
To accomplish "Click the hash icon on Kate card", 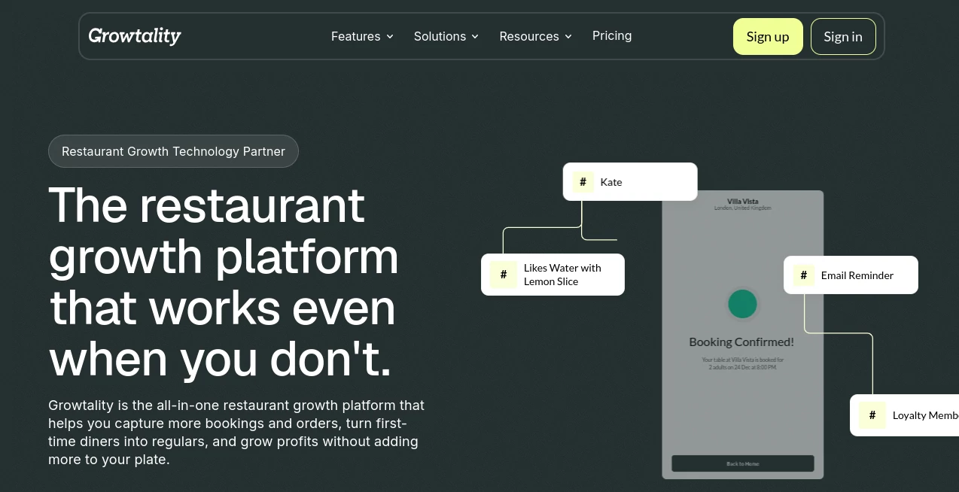I will click(583, 182).
